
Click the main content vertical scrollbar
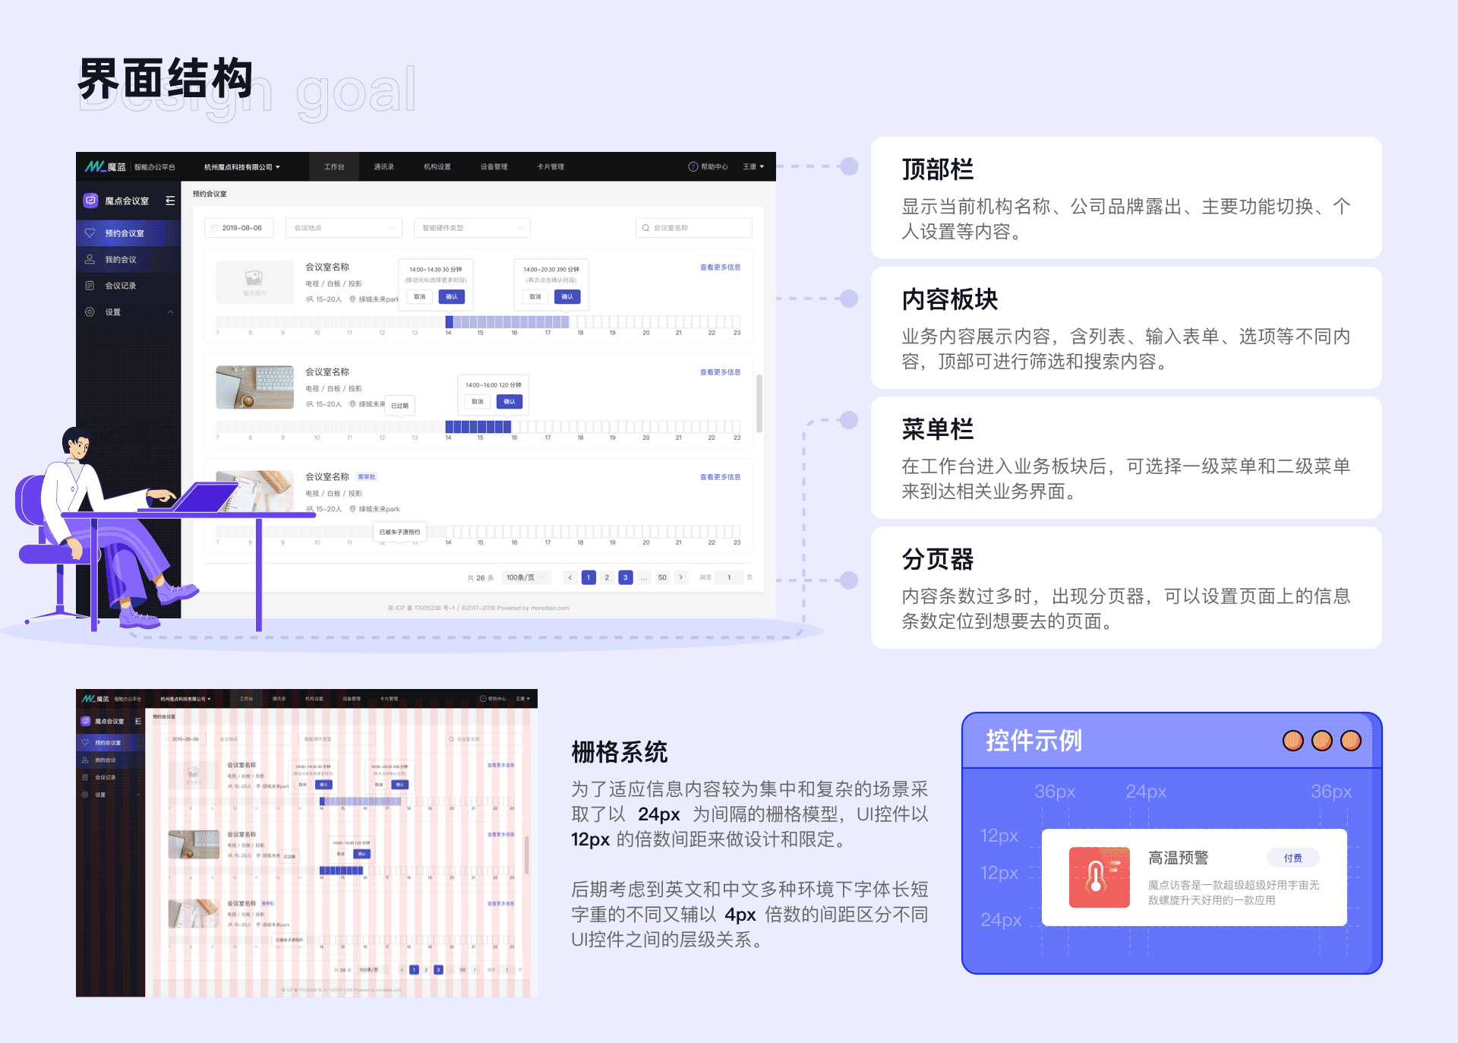click(759, 403)
